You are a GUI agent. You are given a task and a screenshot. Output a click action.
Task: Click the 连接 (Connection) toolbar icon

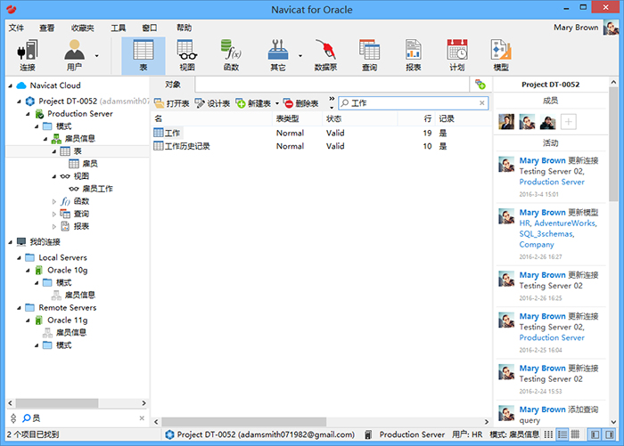(x=27, y=54)
